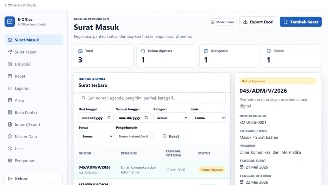
Task: Click the PENGIRIM column header
Action: 129,153
